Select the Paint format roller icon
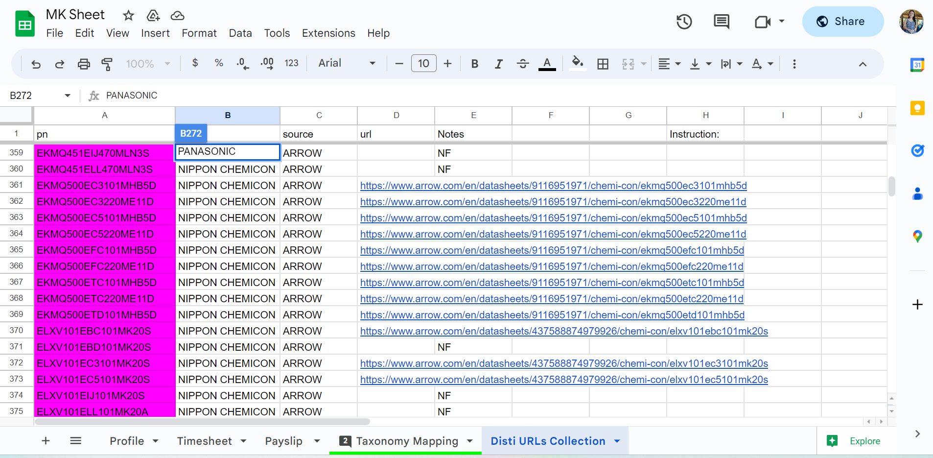 coord(107,64)
